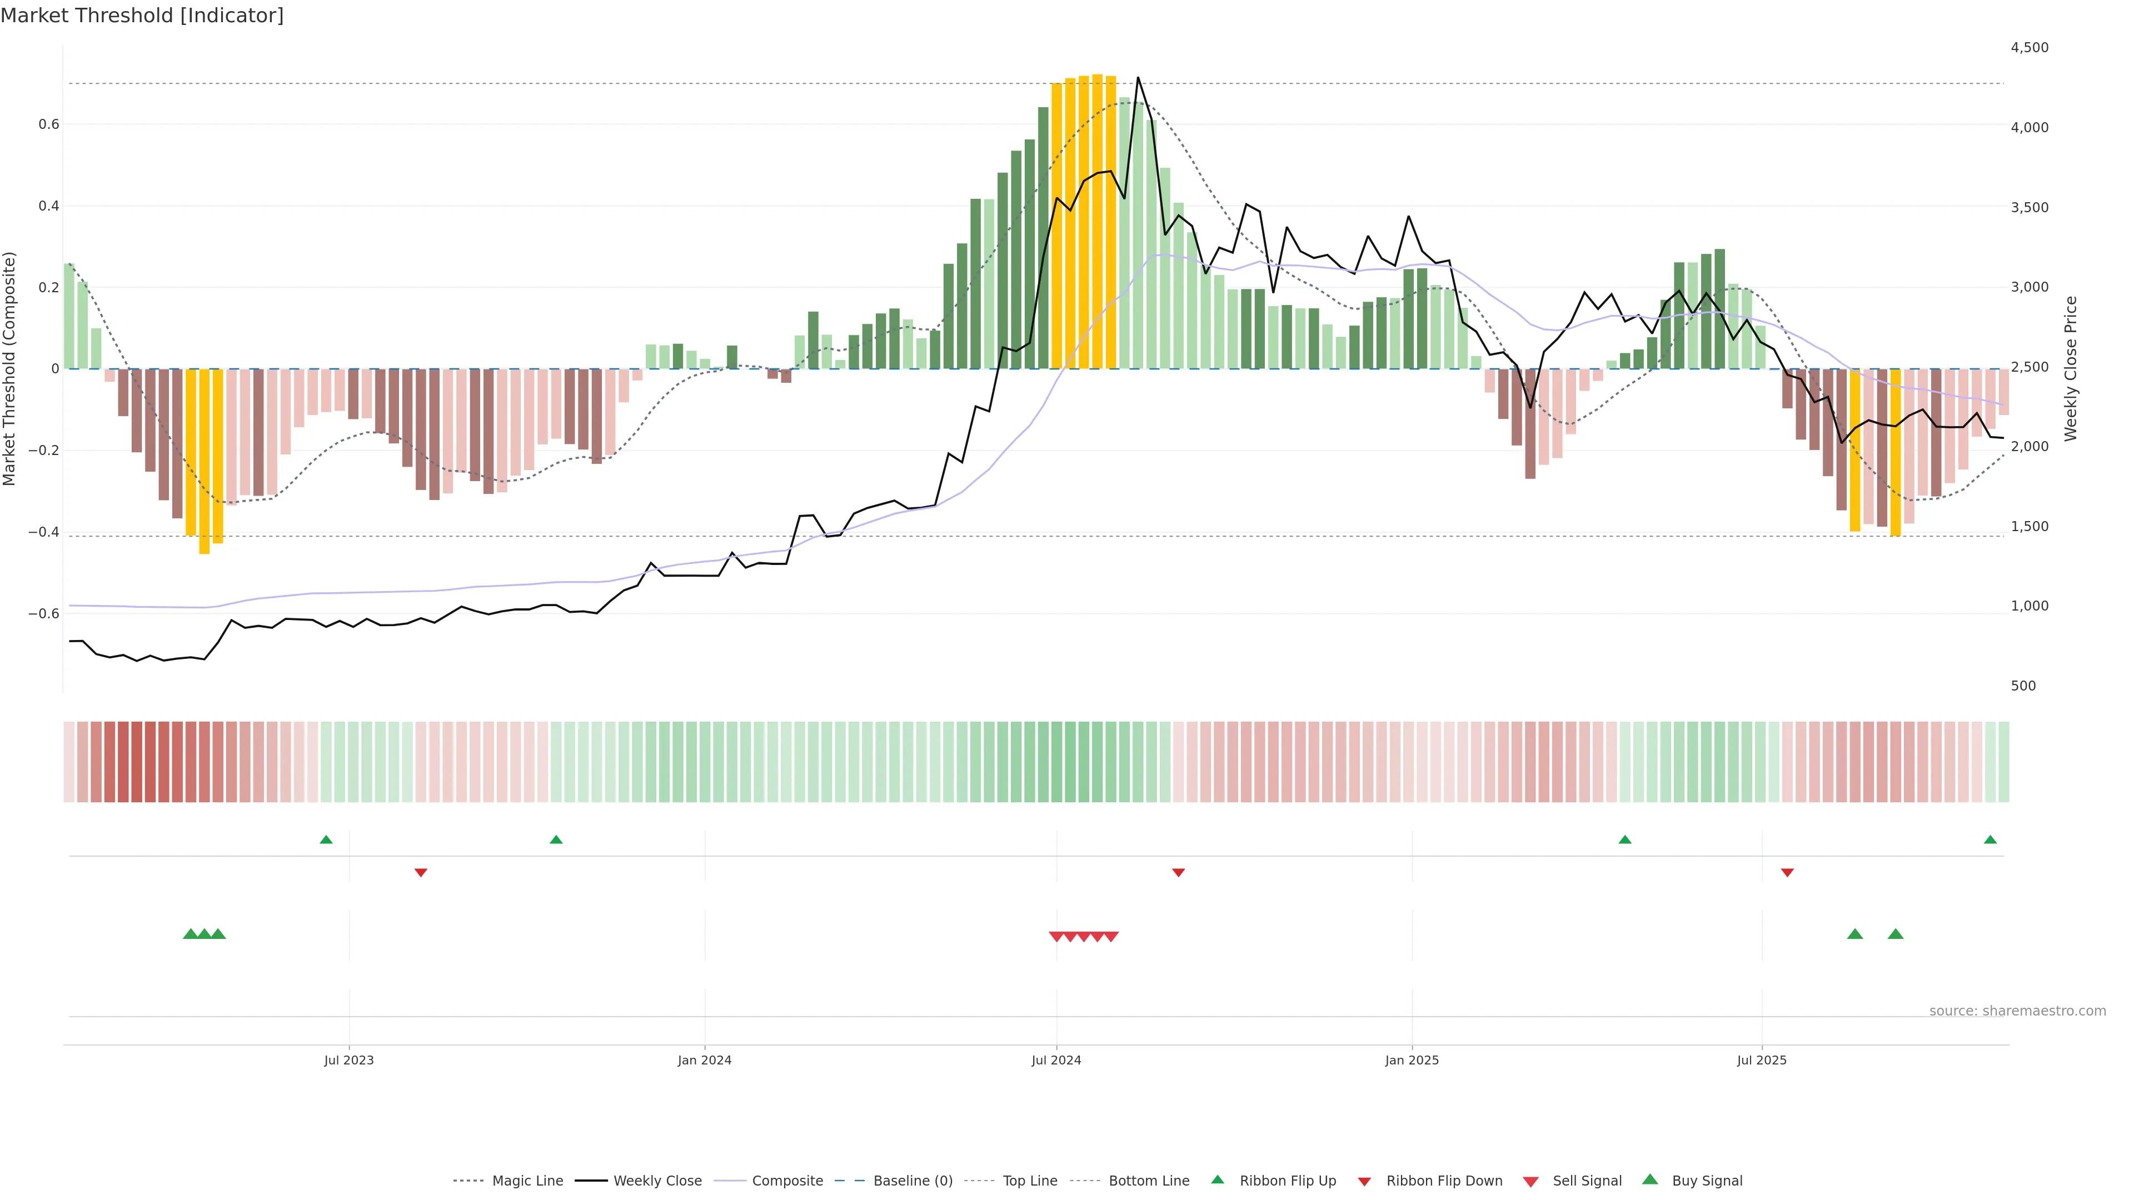
Task: Click the Jul 2023 x-axis label
Action: [349, 1060]
